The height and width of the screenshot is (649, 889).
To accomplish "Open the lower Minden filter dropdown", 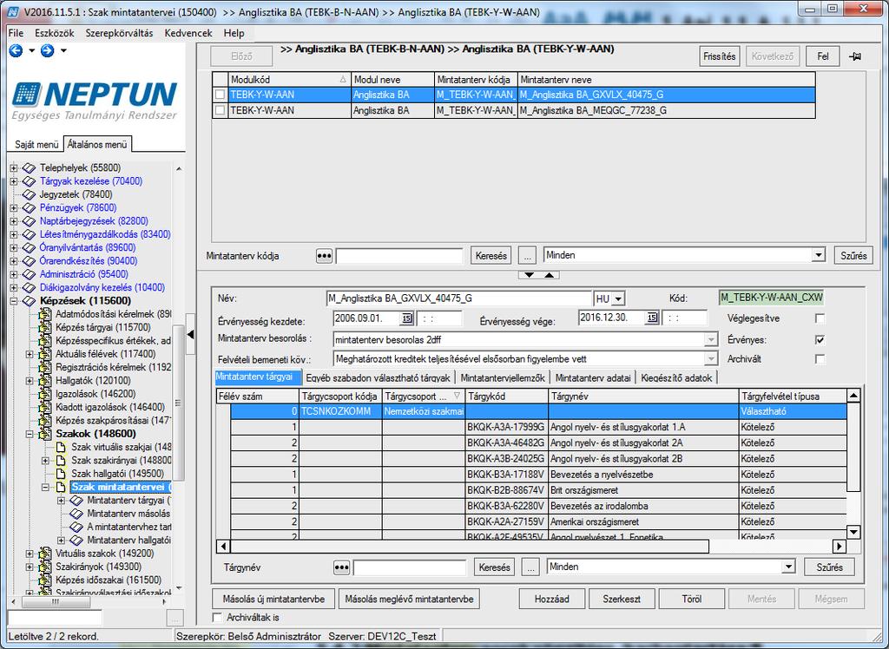I will point(788,567).
